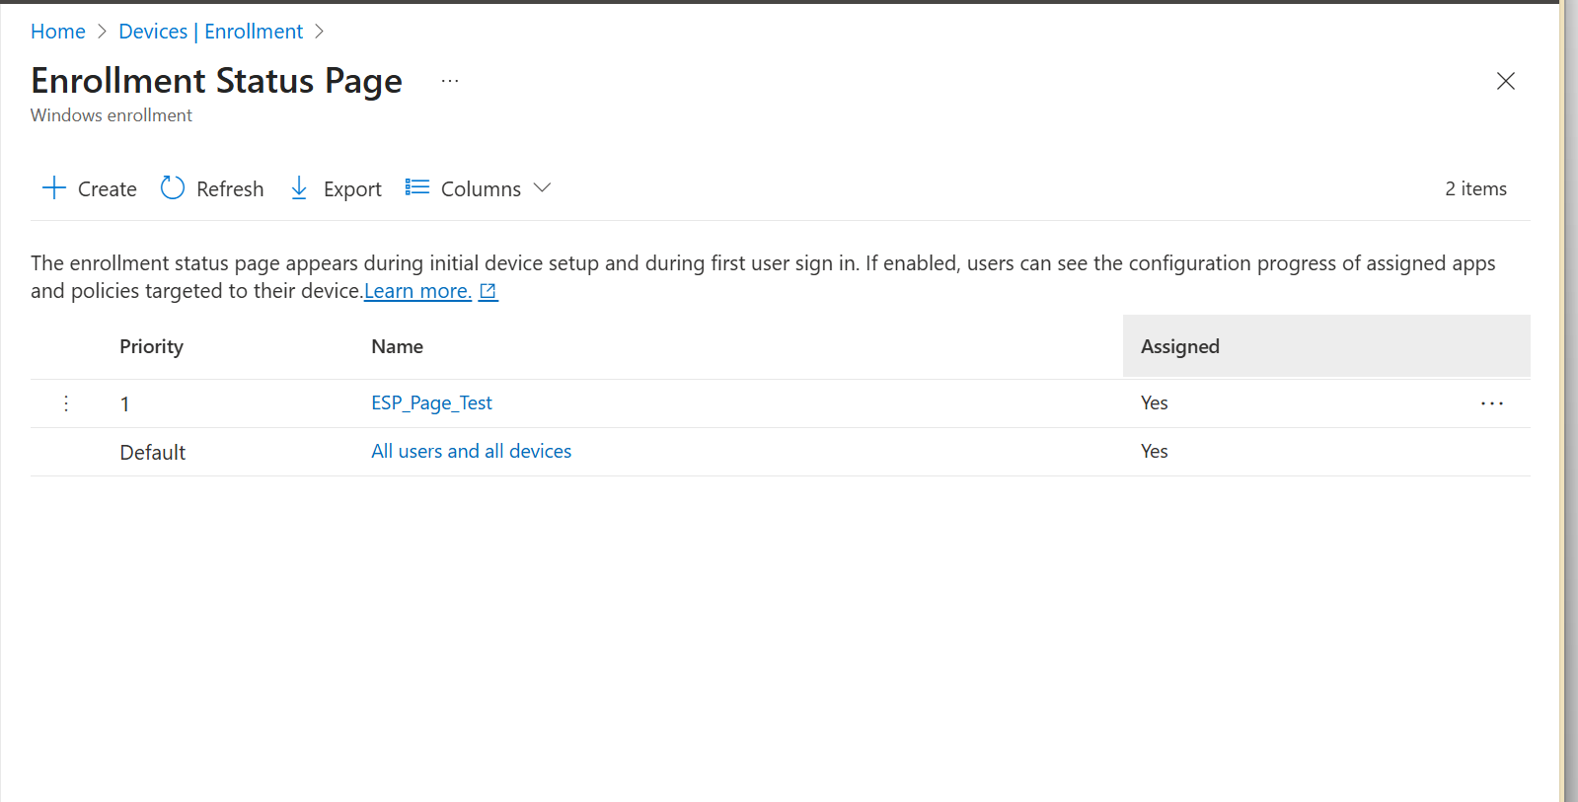Expand the Columns dropdown chevron
1578x802 pixels.
(542, 187)
